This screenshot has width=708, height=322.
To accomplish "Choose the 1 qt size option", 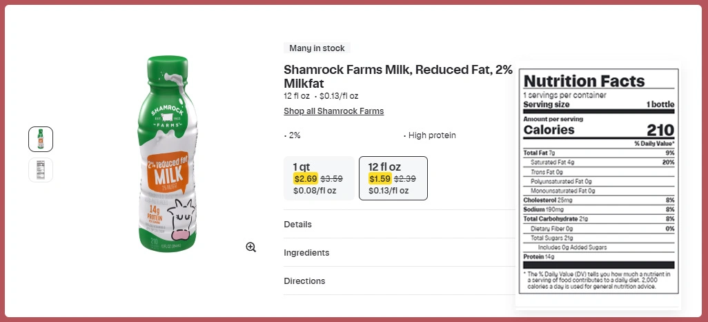I will (319, 178).
